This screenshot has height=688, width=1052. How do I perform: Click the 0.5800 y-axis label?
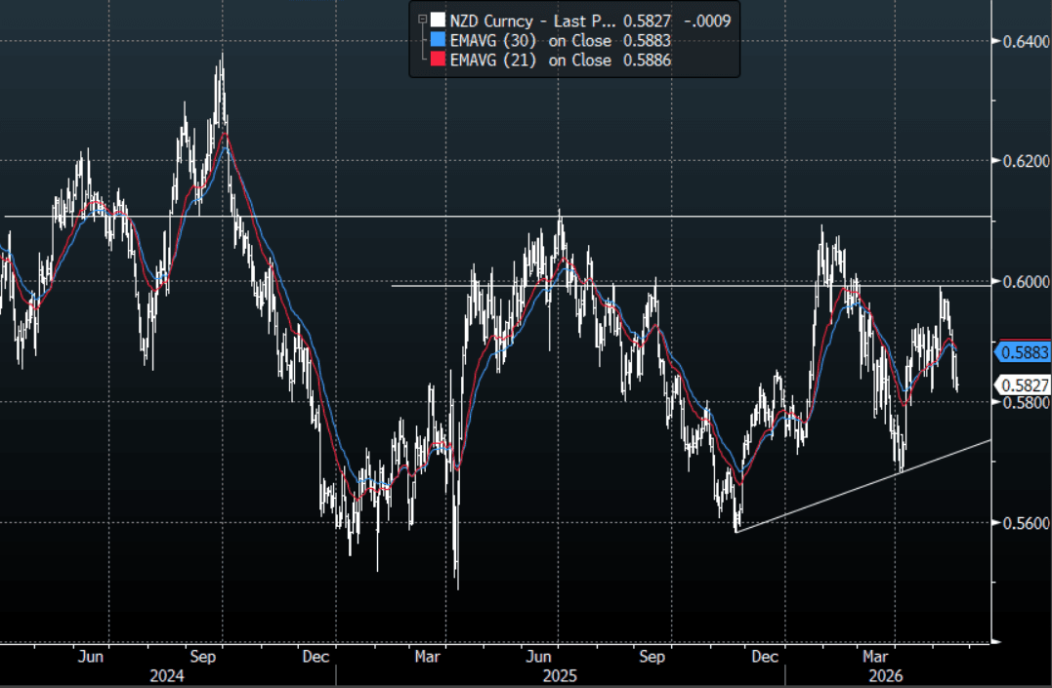(x=1026, y=402)
